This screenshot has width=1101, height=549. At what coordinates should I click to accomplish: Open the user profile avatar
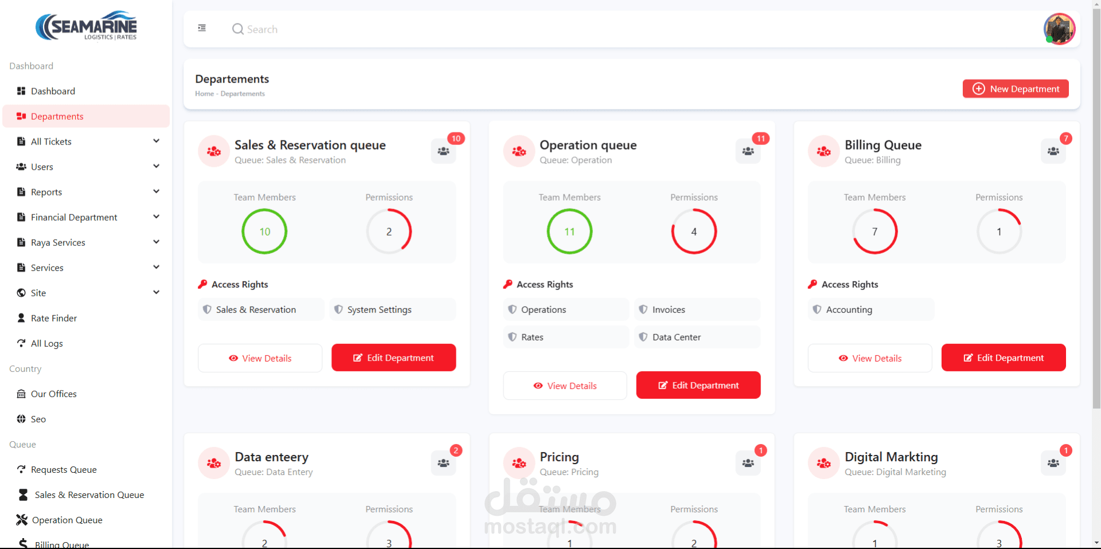(1059, 29)
